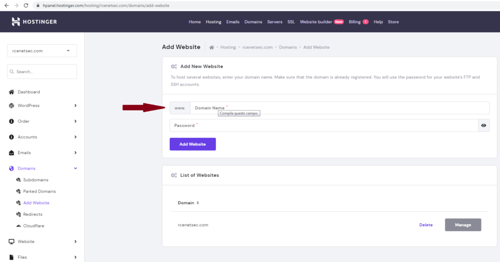Click the purple Add Website button
The image size is (500, 262).
click(x=192, y=144)
